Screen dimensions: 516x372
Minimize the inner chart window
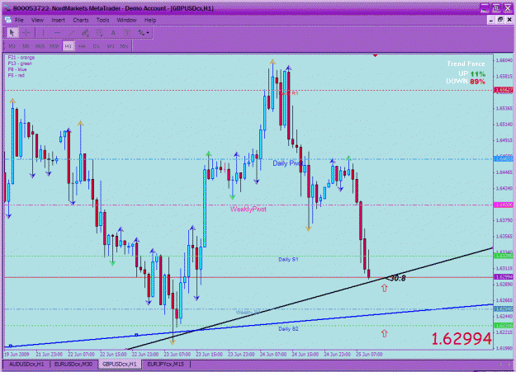pos(491,20)
